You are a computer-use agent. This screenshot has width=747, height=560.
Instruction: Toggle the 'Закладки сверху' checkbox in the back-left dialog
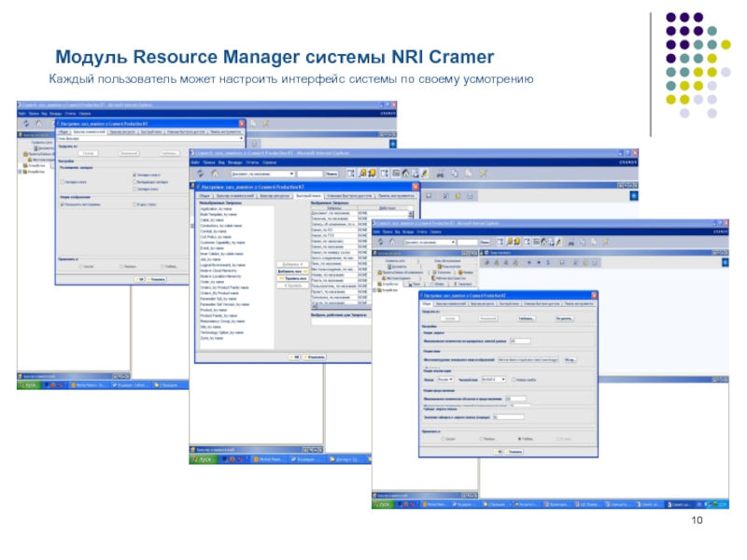(136, 175)
